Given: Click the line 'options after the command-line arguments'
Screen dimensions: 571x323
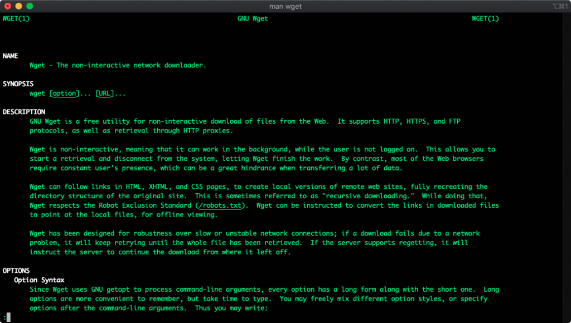Looking at the screenshot, I should [x=148, y=308].
